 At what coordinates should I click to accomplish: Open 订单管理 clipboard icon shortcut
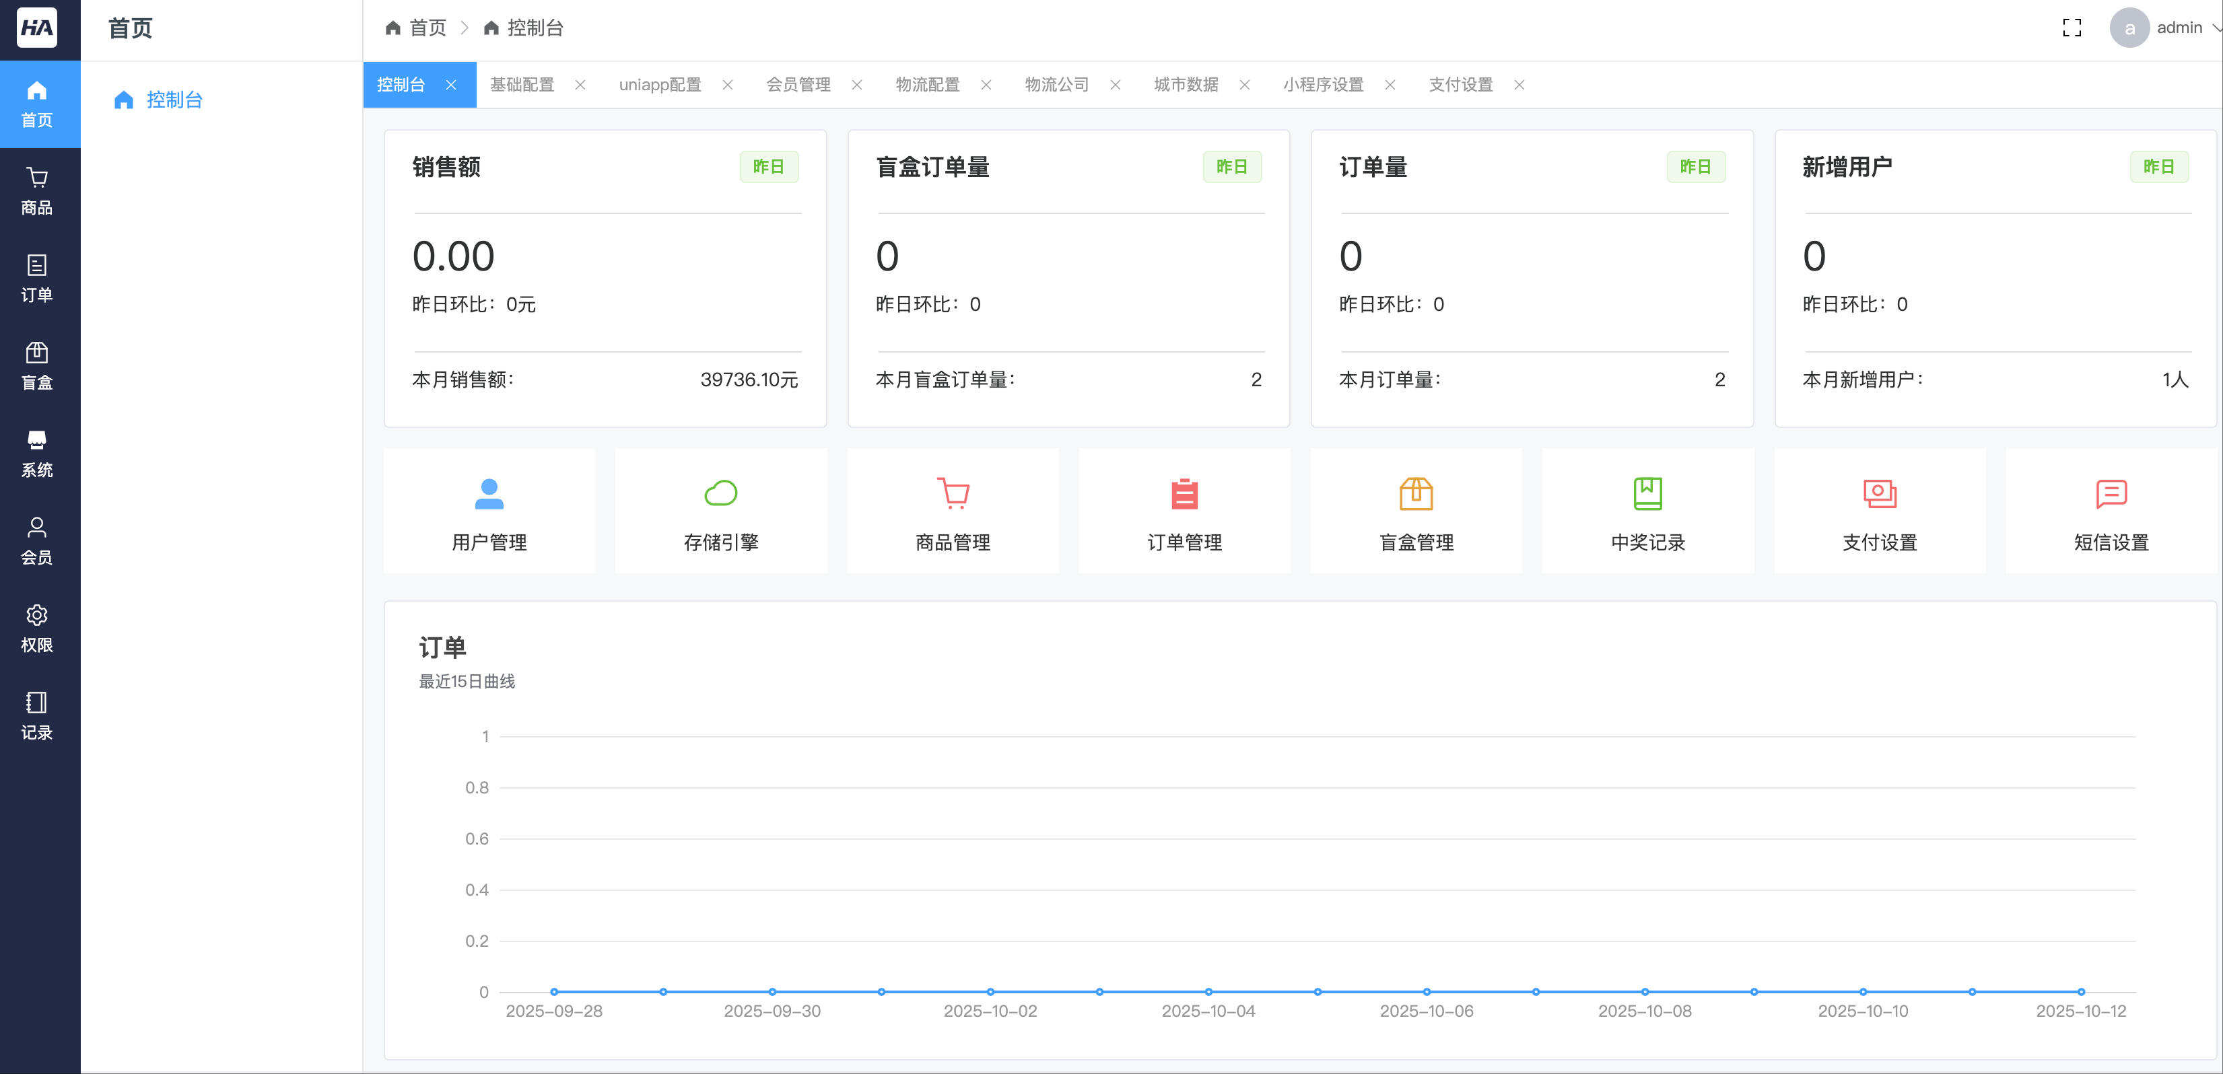[1184, 493]
